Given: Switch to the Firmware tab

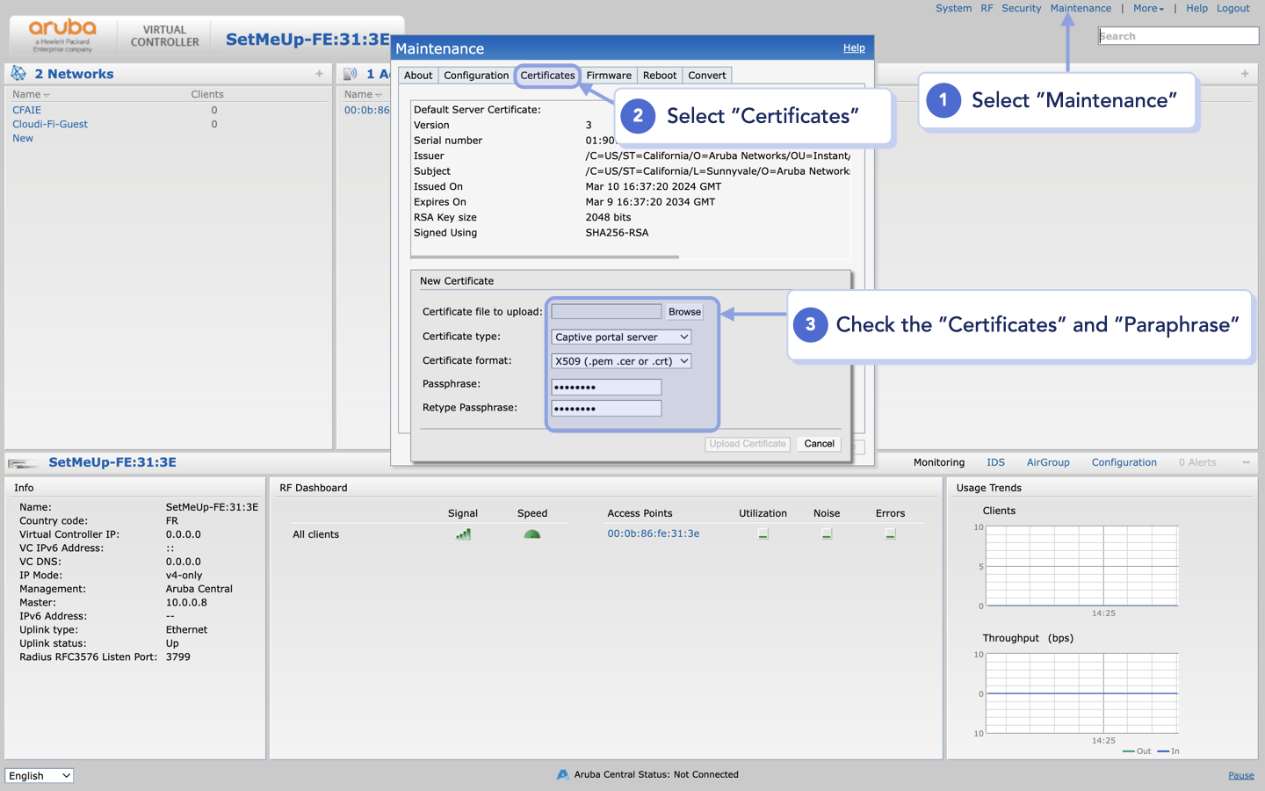Looking at the screenshot, I should point(609,75).
